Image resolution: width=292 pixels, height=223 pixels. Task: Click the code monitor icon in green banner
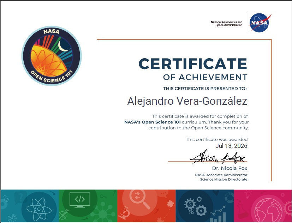(x=80, y=200)
